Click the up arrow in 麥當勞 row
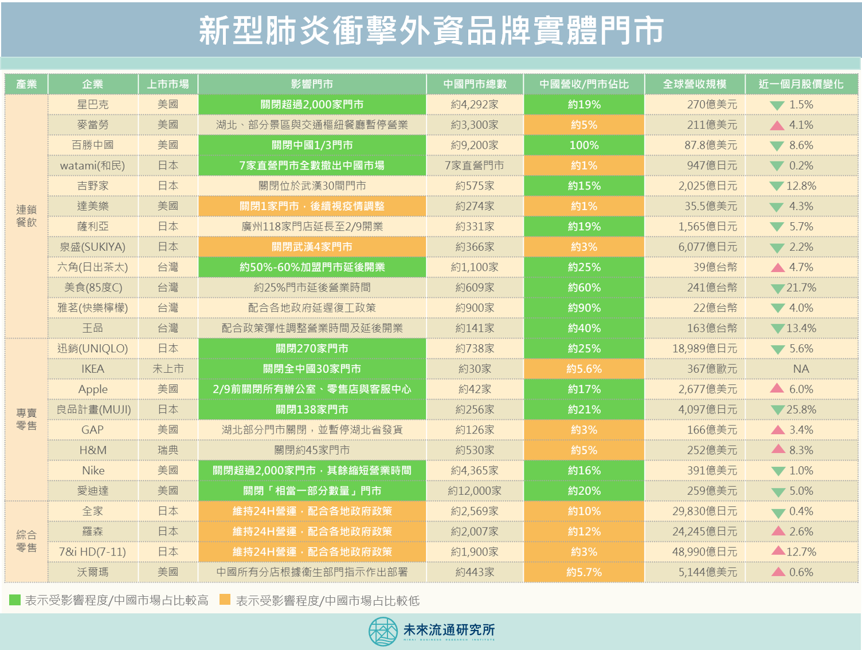The width and height of the screenshot is (862, 650). (777, 125)
